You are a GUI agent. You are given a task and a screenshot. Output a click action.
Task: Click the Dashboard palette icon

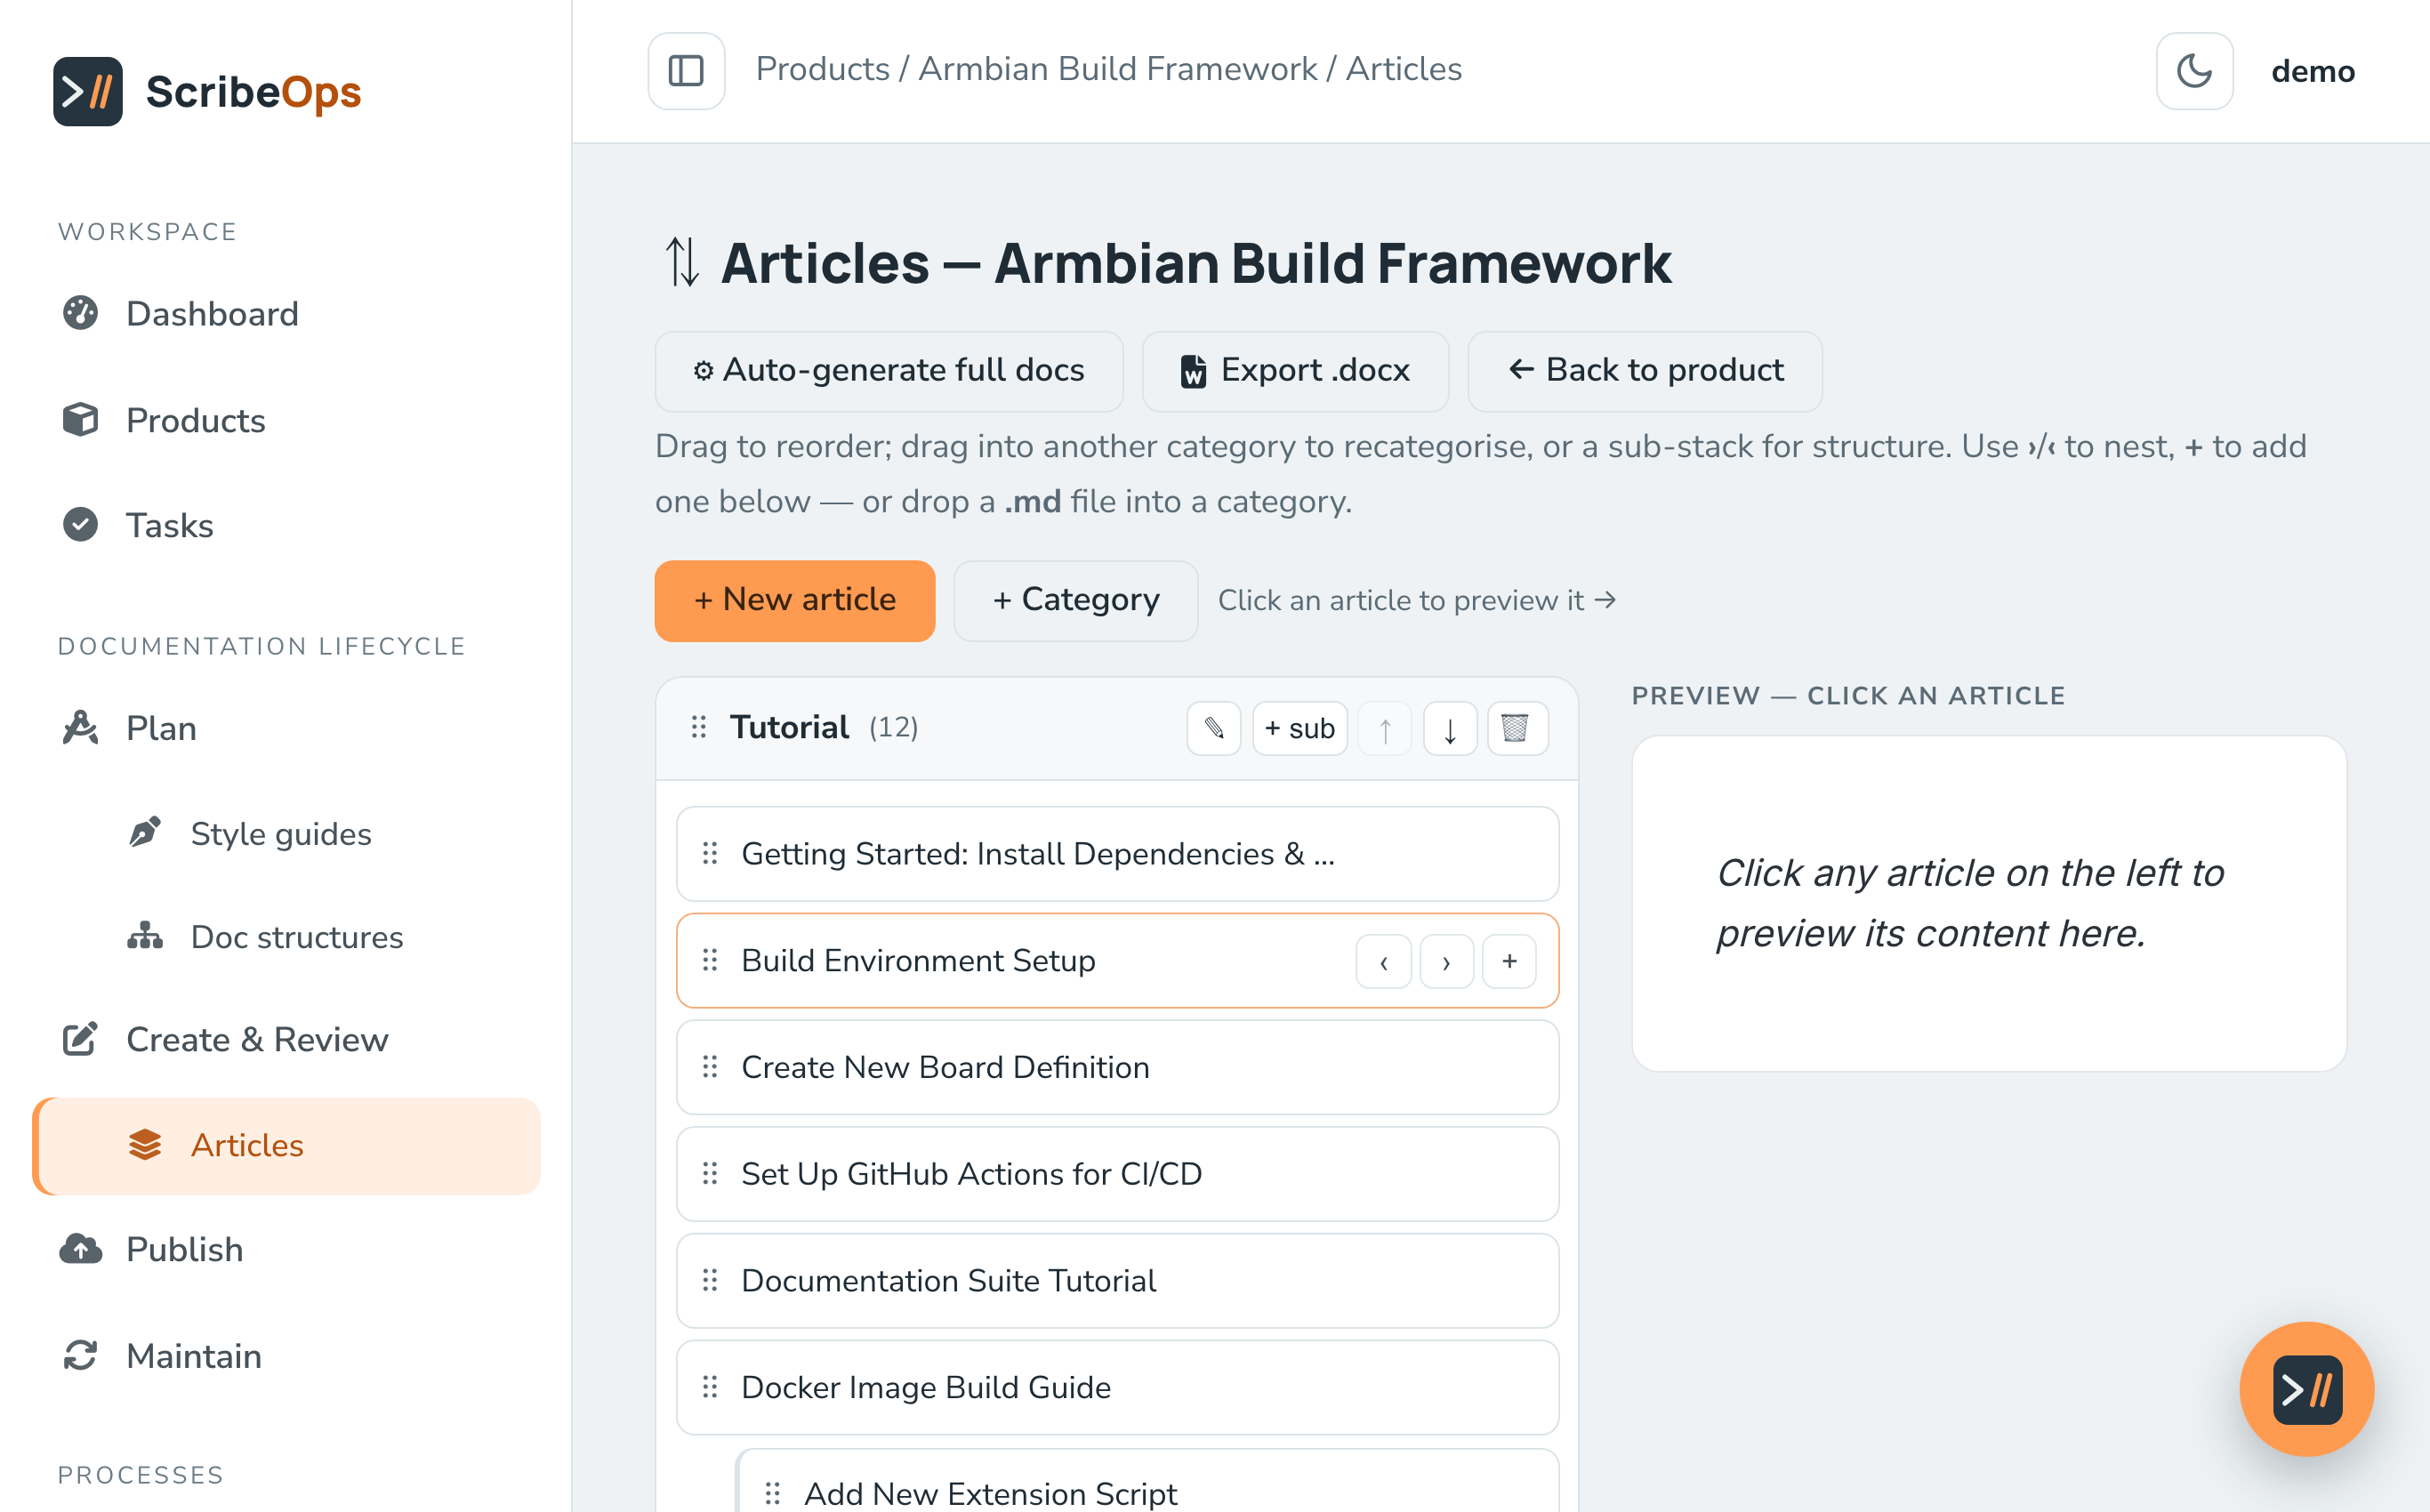tap(80, 313)
